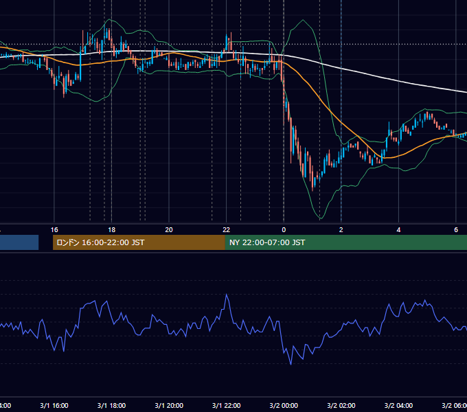Click the '18' hour axis label
Image resolution: width=467 pixels, height=412 pixels.
[111, 230]
